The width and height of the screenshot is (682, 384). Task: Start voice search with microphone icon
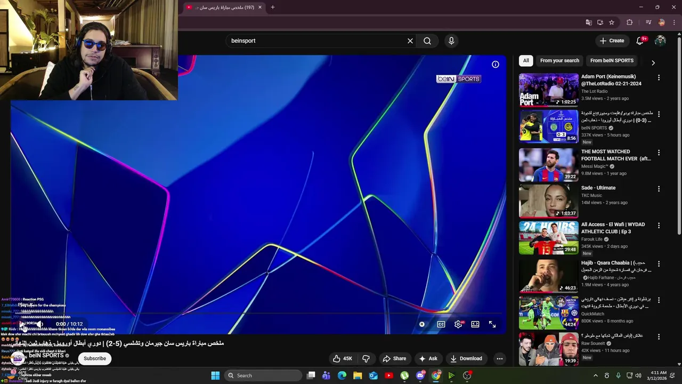pos(451,41)
